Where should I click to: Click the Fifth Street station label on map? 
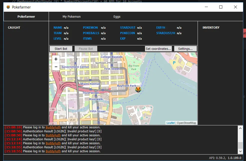[98, 111]
